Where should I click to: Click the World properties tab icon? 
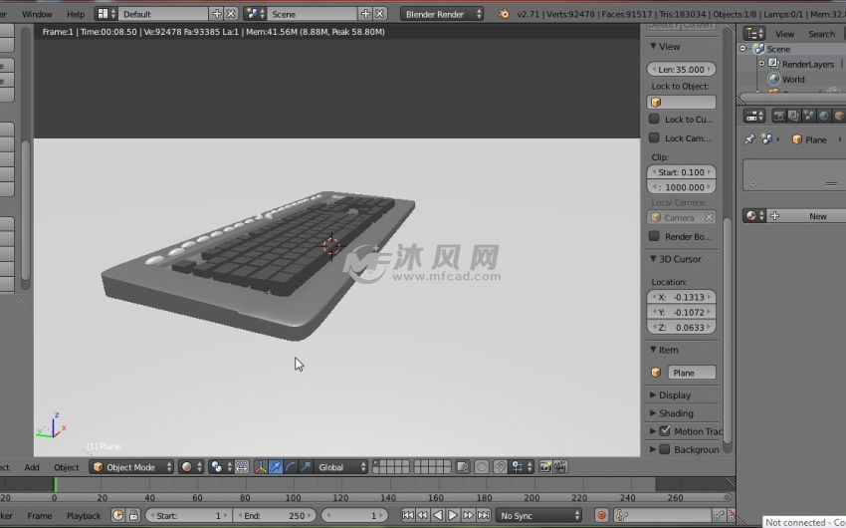[823, 116]
